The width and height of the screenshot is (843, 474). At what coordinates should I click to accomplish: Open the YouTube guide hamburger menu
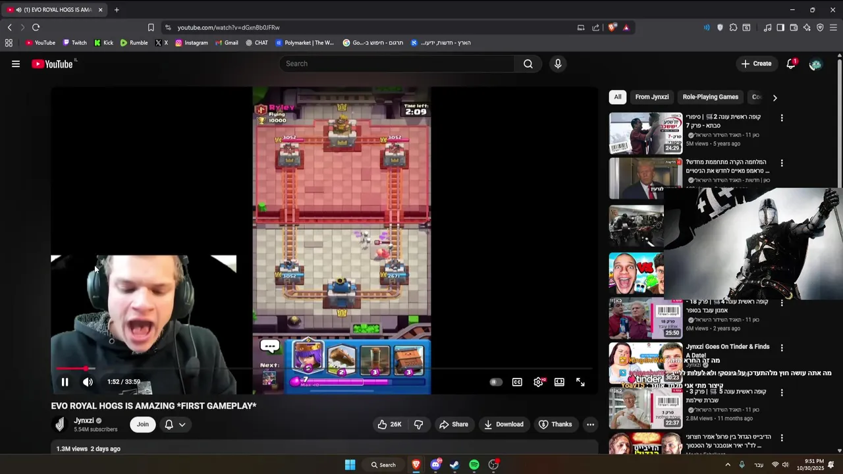tap(16, 64)
